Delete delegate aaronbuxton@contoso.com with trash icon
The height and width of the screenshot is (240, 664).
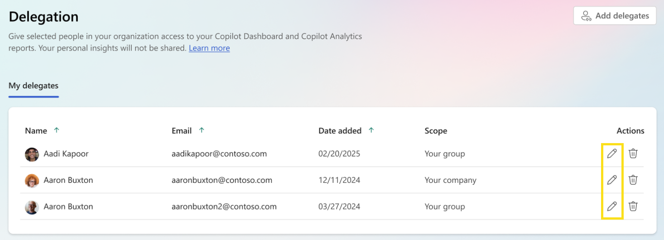[x=633, y=180]
